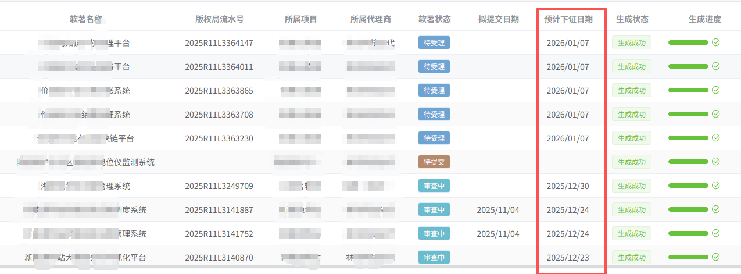Click the 待受理 tag for 2025R11L3363230
Screen dimensions: 741x274
[434, 138]
